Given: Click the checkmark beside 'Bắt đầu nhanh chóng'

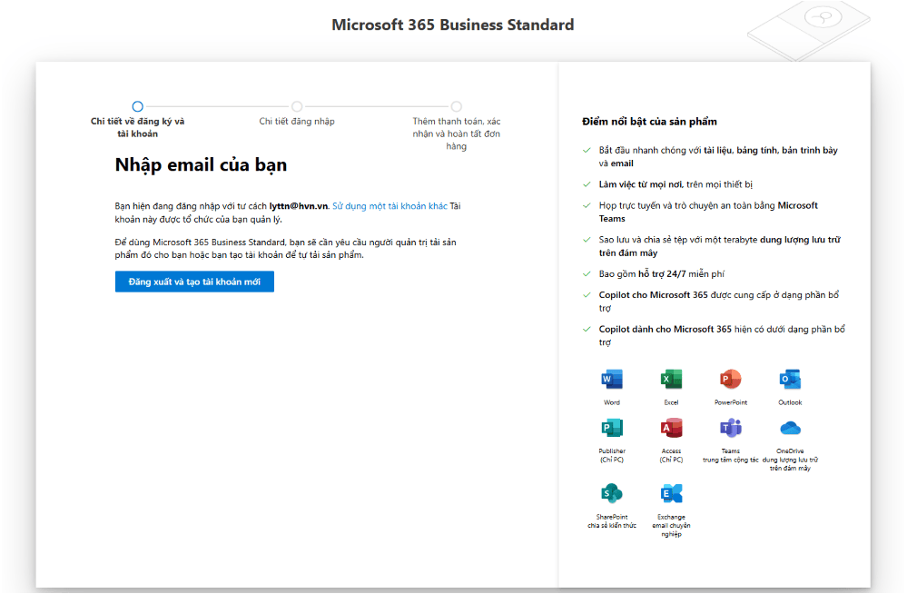Looking at the screenshot, I should pyautogui.click(x=587, y=150).
